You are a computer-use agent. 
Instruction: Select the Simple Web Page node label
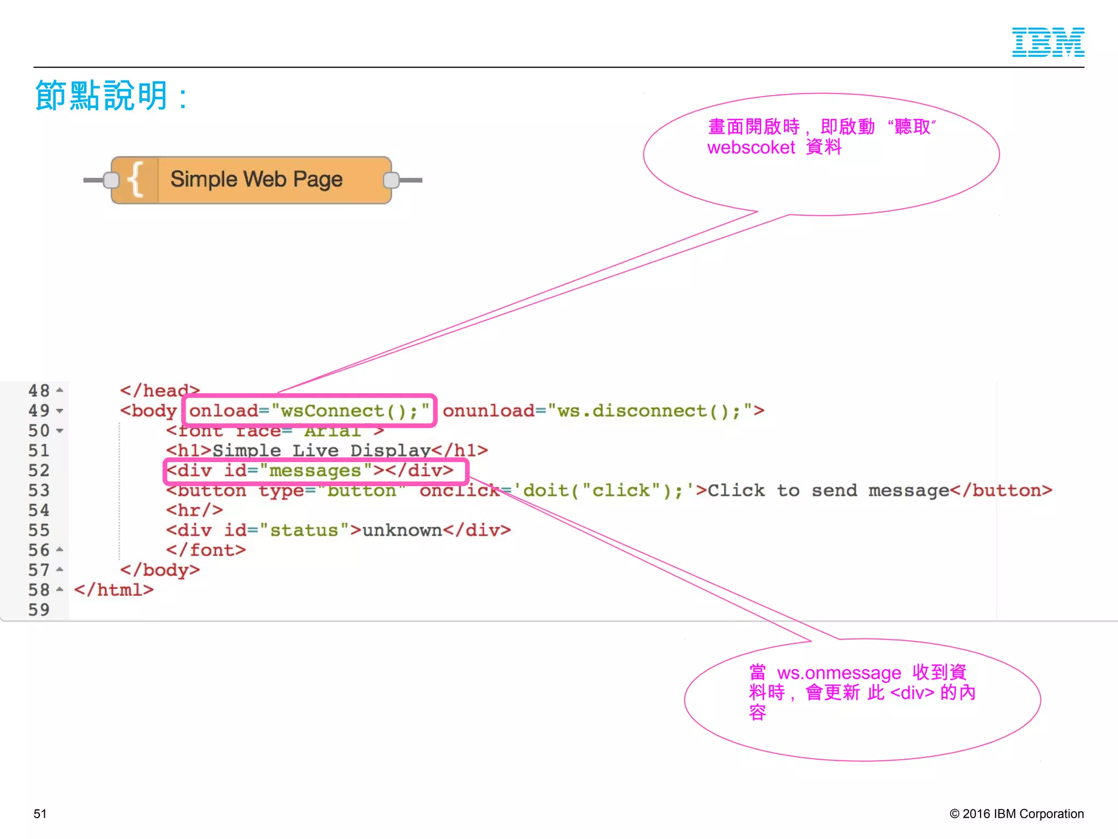coord(256,180)
